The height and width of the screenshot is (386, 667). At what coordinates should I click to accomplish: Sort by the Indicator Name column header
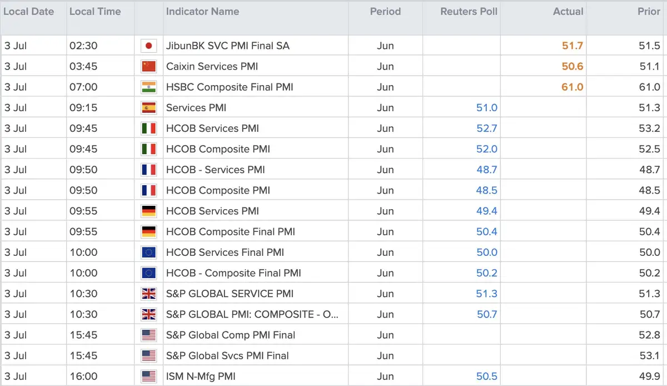click(x=203, y=11)
